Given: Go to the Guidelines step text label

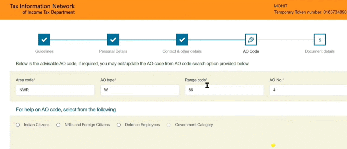Looking at the screenshot, I should pos(44,51).
